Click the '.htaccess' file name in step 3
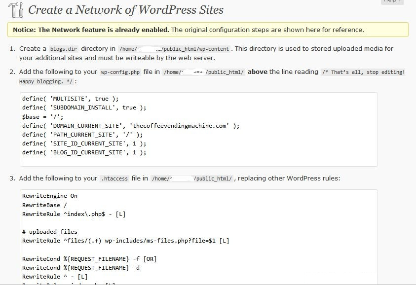 (x=114, y=178)
